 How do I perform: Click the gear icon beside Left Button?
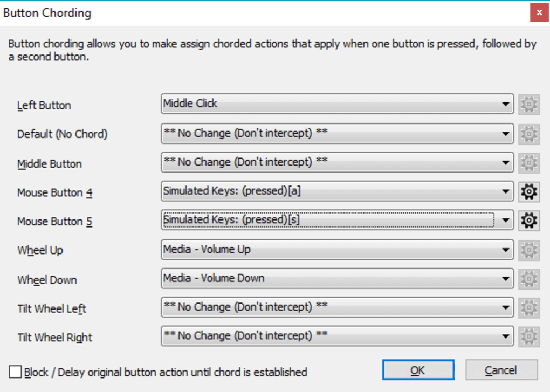(528, 105)
